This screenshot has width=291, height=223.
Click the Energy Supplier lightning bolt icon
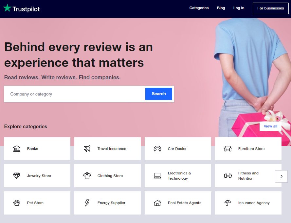[87, 203]
